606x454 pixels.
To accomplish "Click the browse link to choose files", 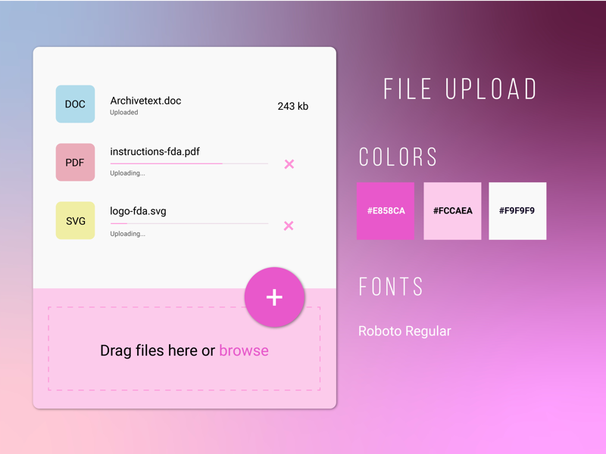I will 243,350.
